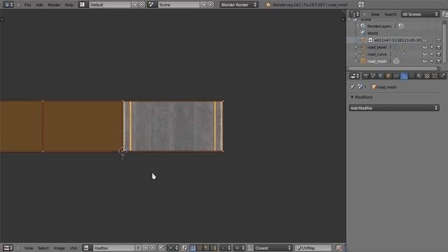This screenshot has height=252, width=448.
Task: Expand the RenderLayers tree item
Action: coord(358,26)
